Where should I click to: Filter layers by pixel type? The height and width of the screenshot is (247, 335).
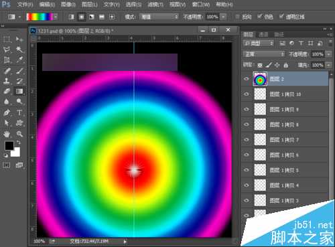pyautogui.click(x=282, y=43)
